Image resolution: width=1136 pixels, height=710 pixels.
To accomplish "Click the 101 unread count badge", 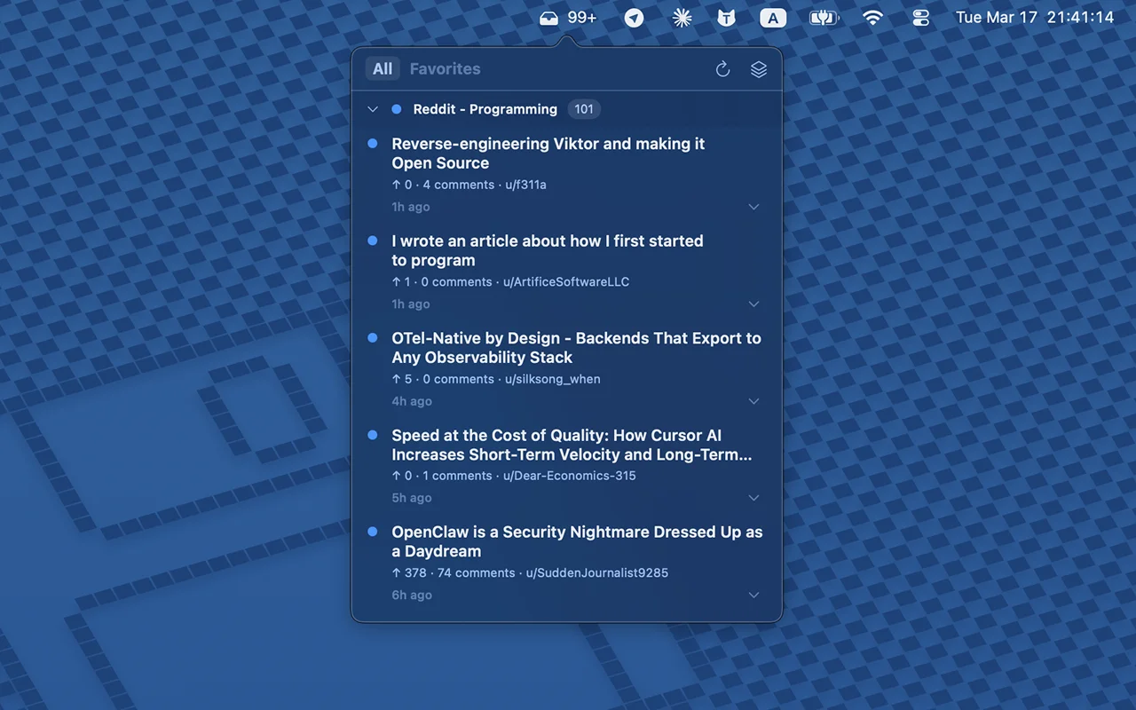I will coord(583,109).
